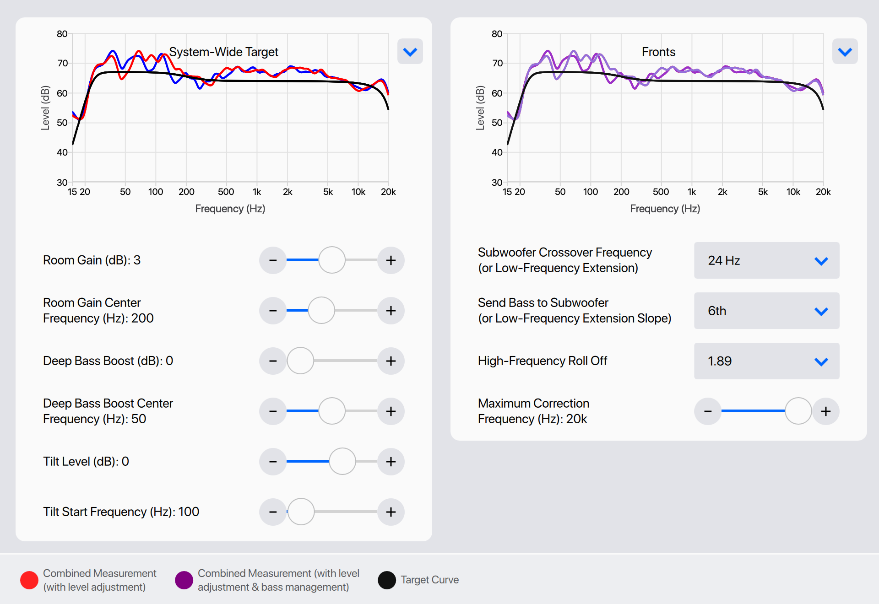Increase Room Gain Center Frequency plus button
This screenshot has width=879, height=604.
click(x=391, y=311)
